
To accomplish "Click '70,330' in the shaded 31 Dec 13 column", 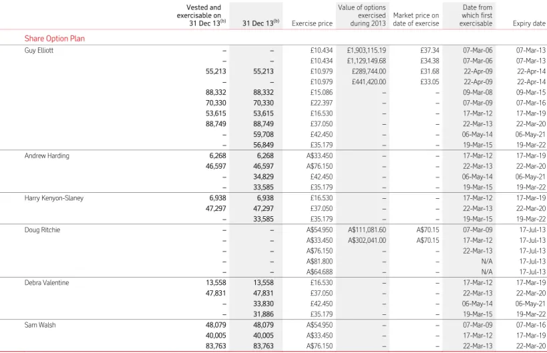I will pos(263,103).
